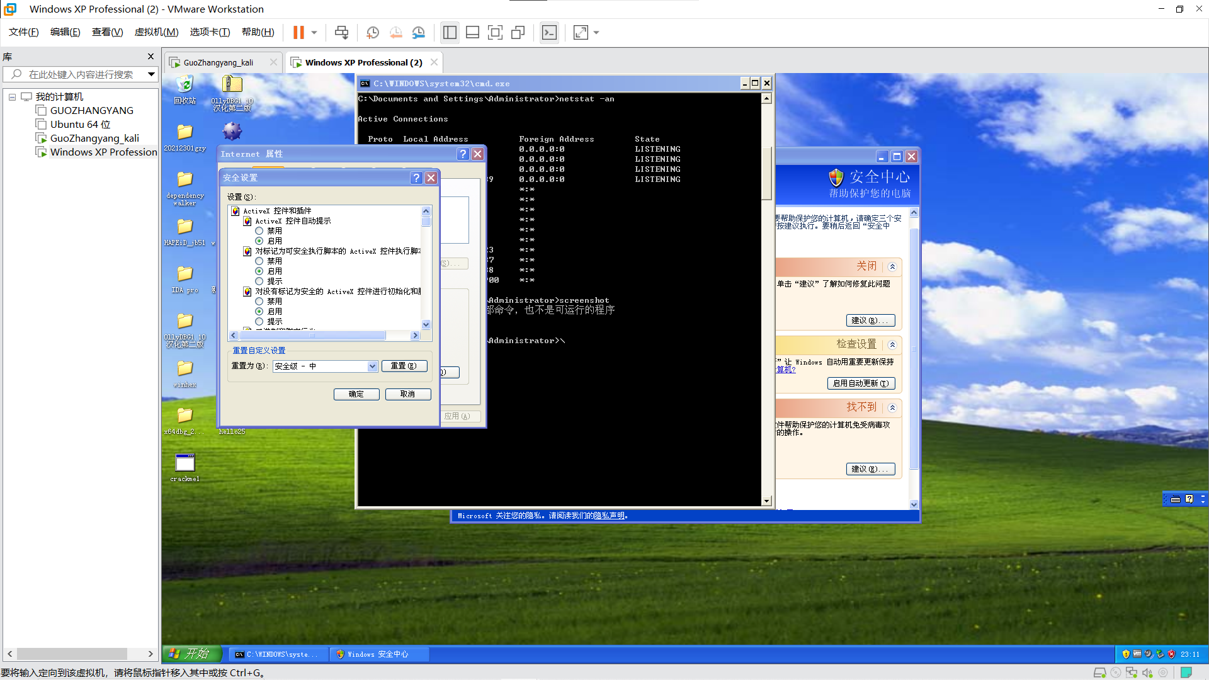
Task: Pause the virtual machine with orange pause icon
Action: pos(298,32)
